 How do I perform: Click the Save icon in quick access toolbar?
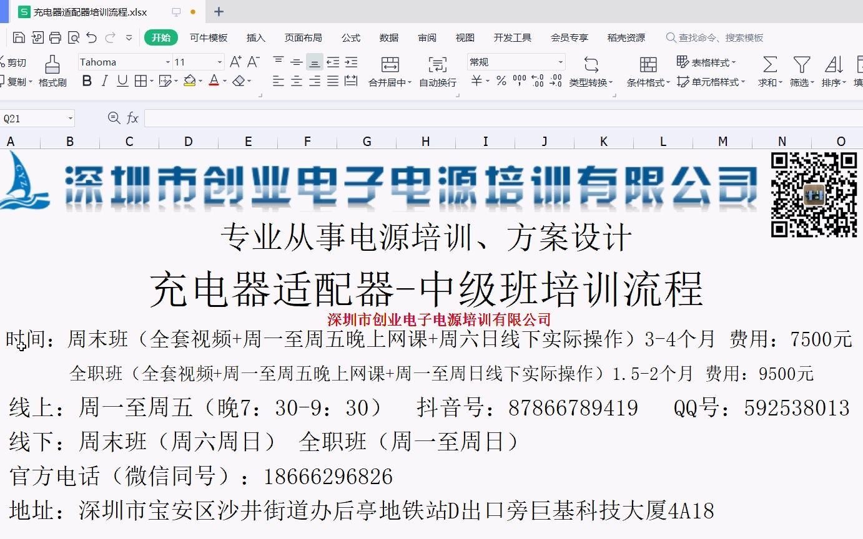(19, 37)
